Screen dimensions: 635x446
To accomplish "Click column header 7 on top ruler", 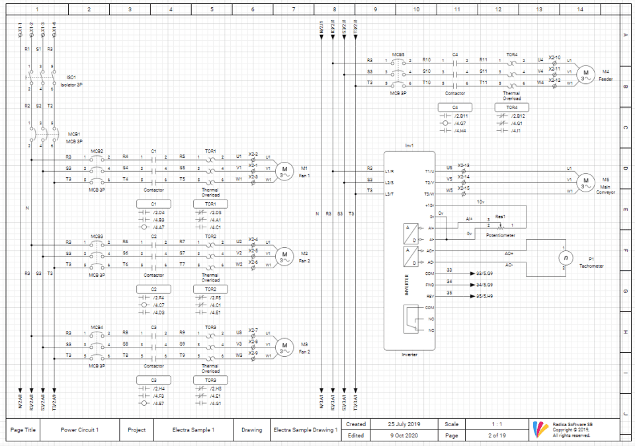I will 294,9.
